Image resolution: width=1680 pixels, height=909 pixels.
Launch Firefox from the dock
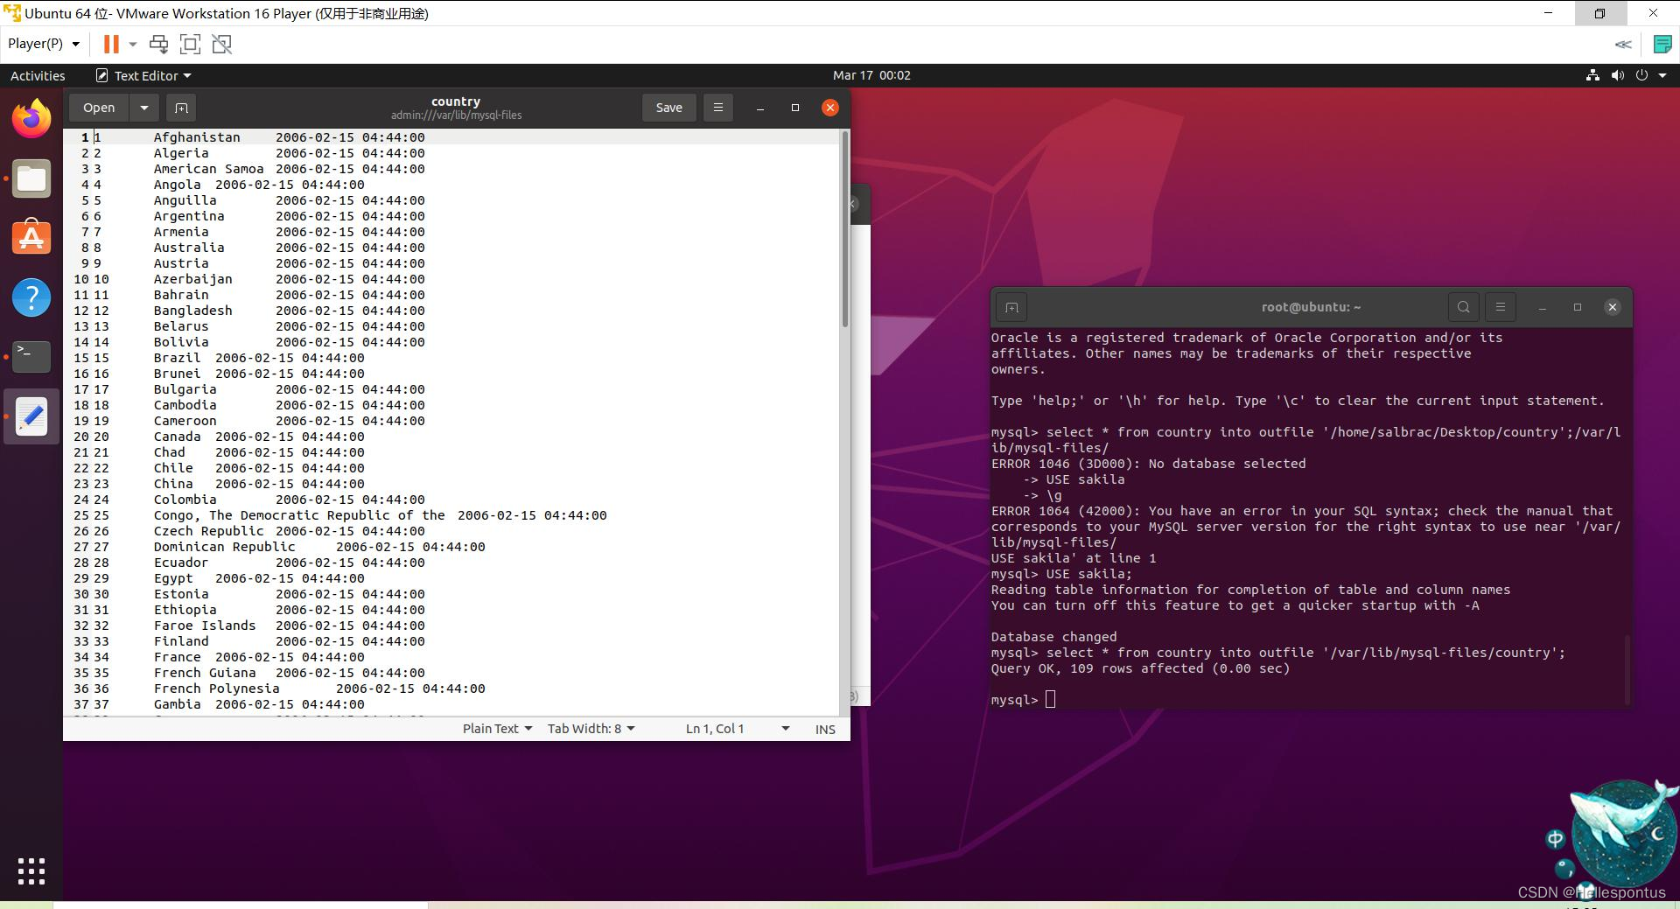click(31, 118)
